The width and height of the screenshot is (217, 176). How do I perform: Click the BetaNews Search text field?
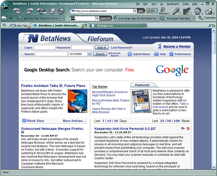(51, 54)
